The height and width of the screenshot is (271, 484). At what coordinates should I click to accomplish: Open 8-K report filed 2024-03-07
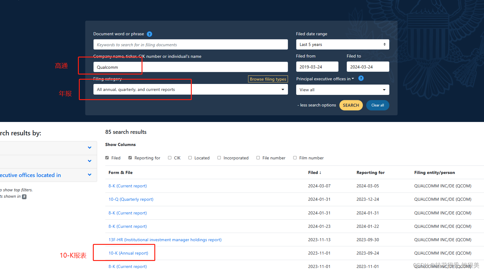[x=128, y=186]
